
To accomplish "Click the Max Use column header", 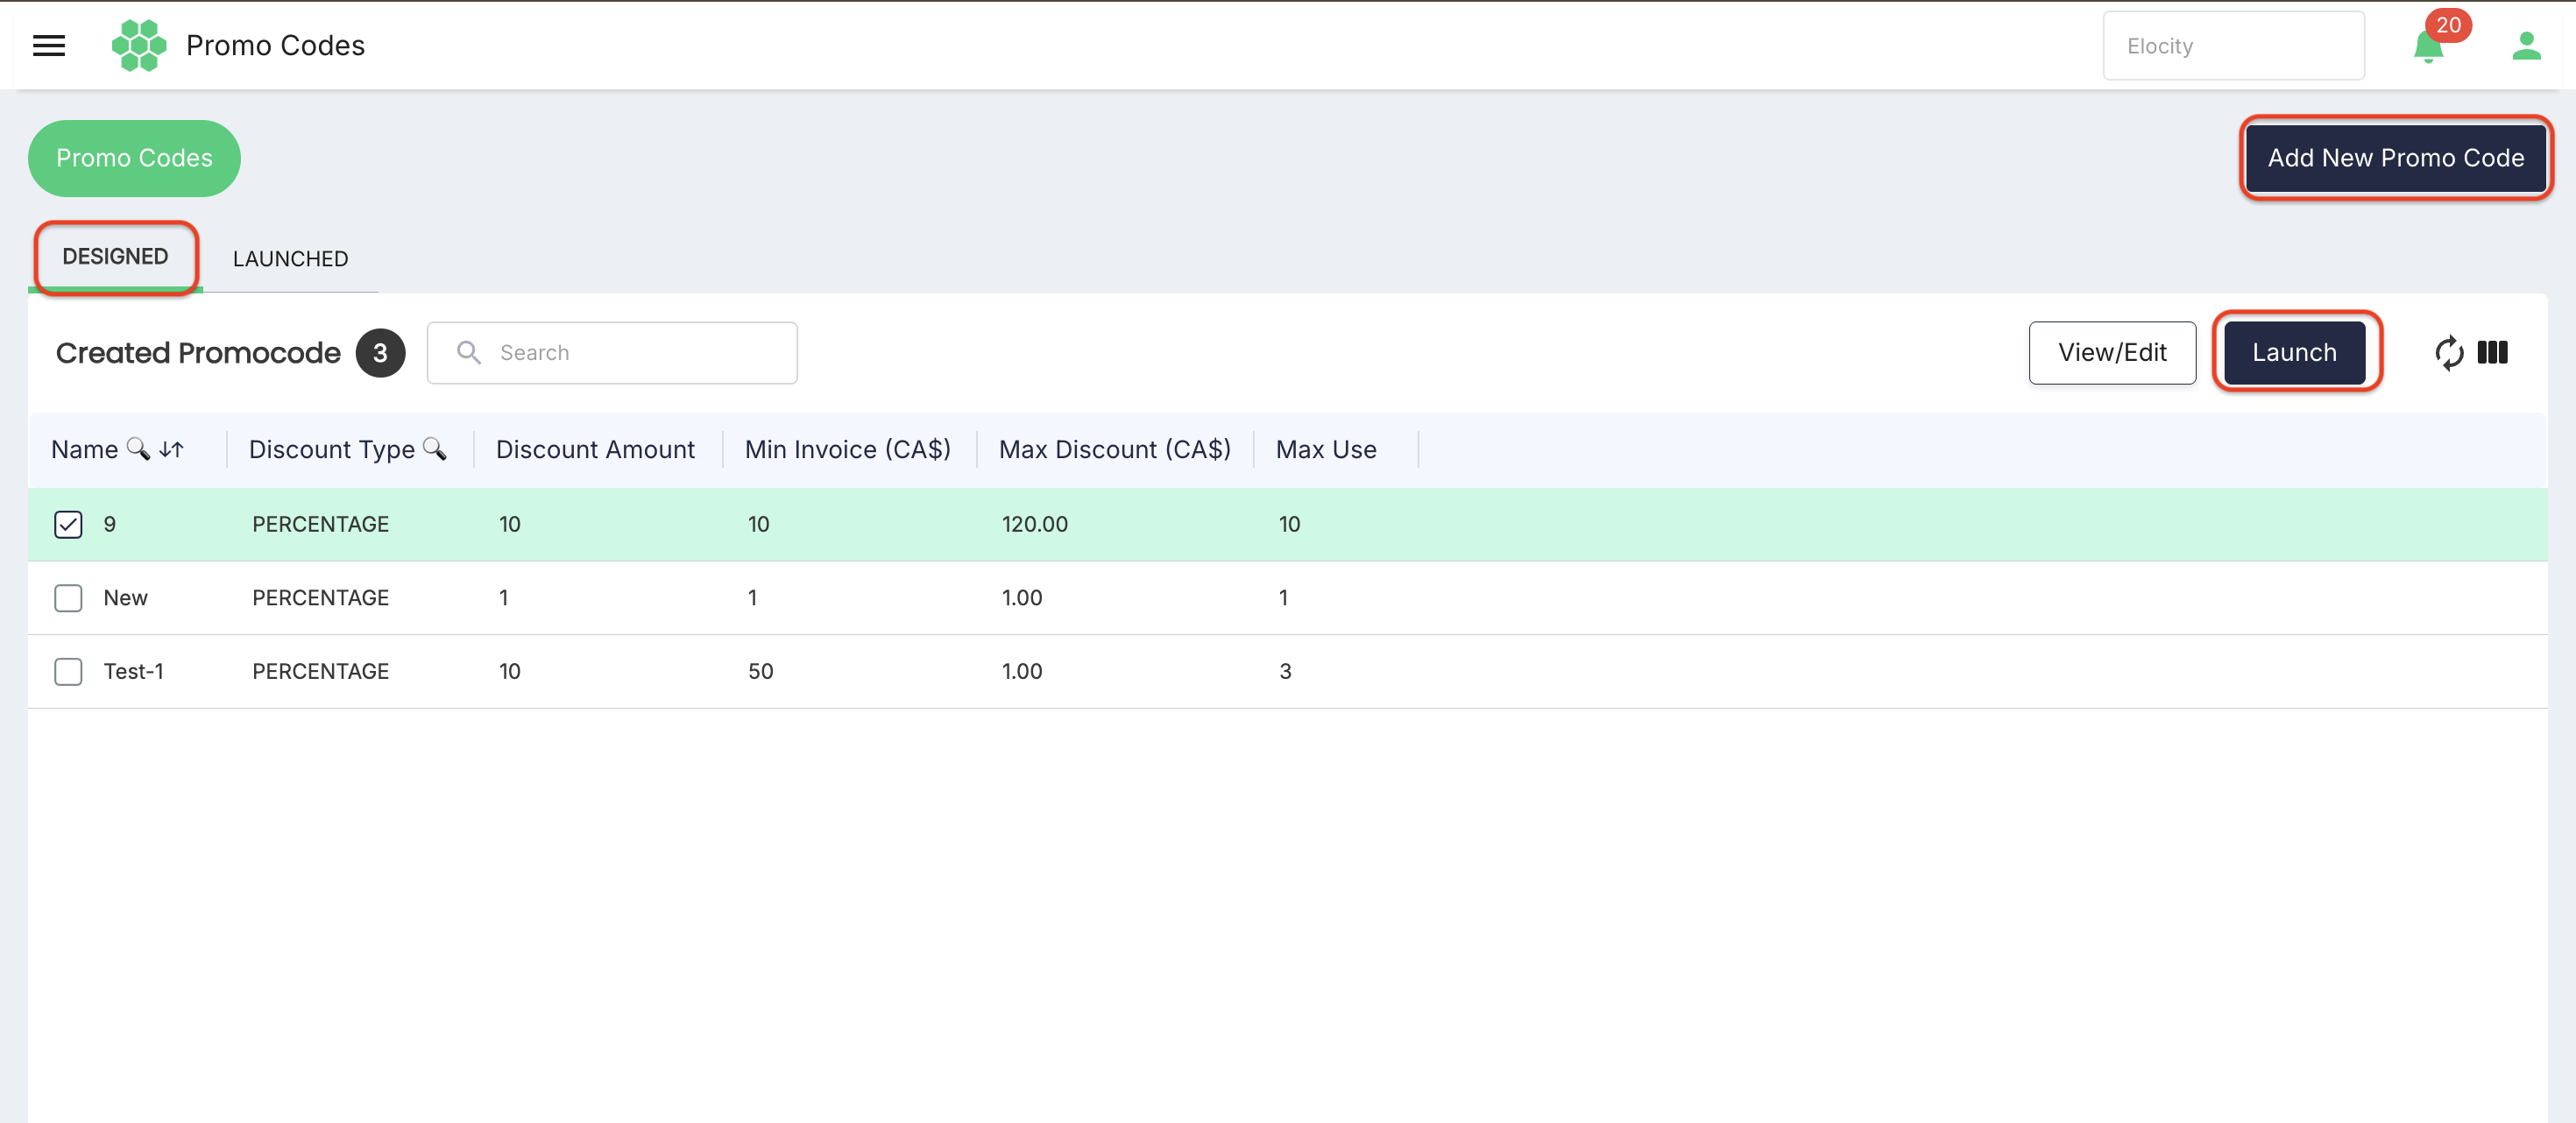I will click(1326, 450).
